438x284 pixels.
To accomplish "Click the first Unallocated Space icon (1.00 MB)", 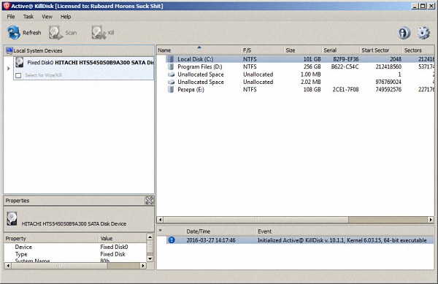I will [171, 74].
